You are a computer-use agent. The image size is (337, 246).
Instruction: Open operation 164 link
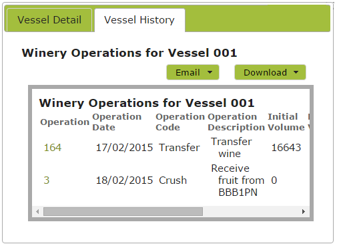click(53, 148)
